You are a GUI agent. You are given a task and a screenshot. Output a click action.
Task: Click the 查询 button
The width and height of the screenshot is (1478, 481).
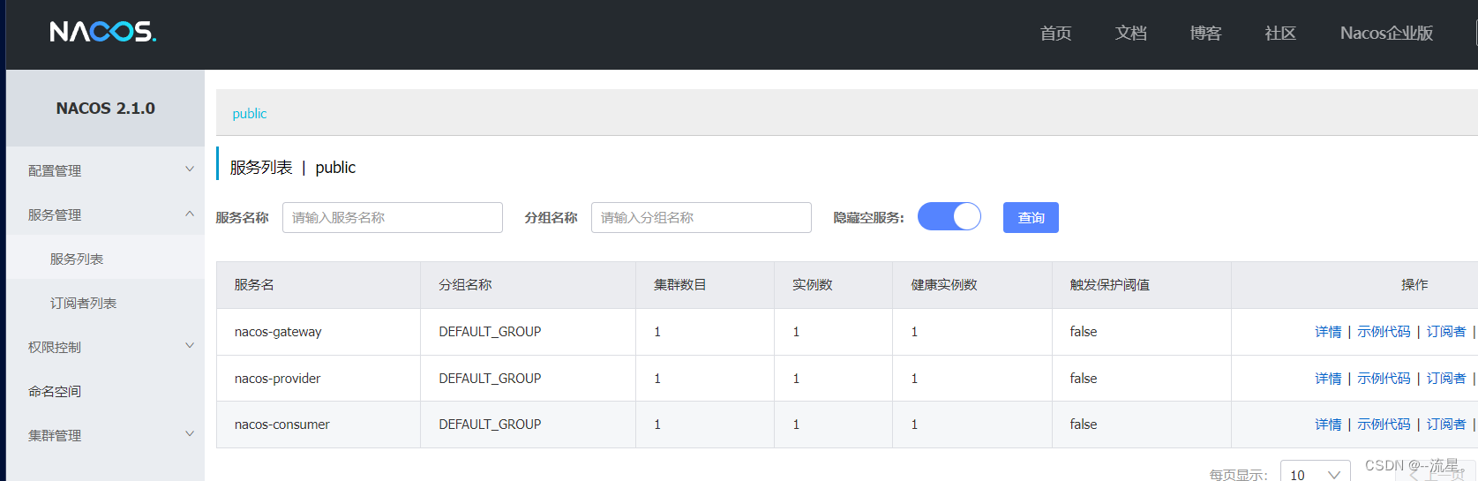1031,217
